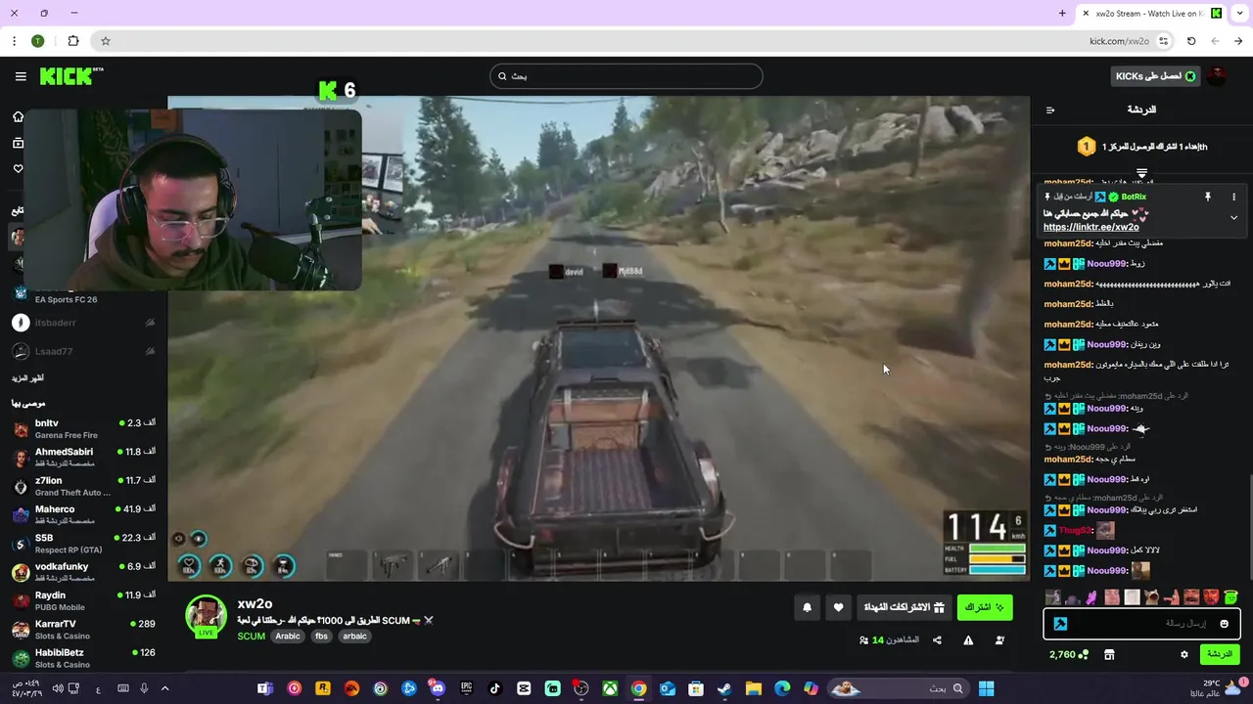Select the fbs stream tag

click(321, 636)
